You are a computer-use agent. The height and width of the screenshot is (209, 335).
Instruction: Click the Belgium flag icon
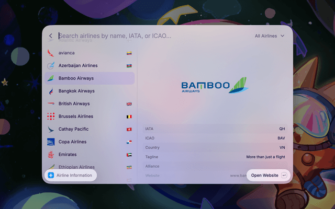click(x=129, y=117)
